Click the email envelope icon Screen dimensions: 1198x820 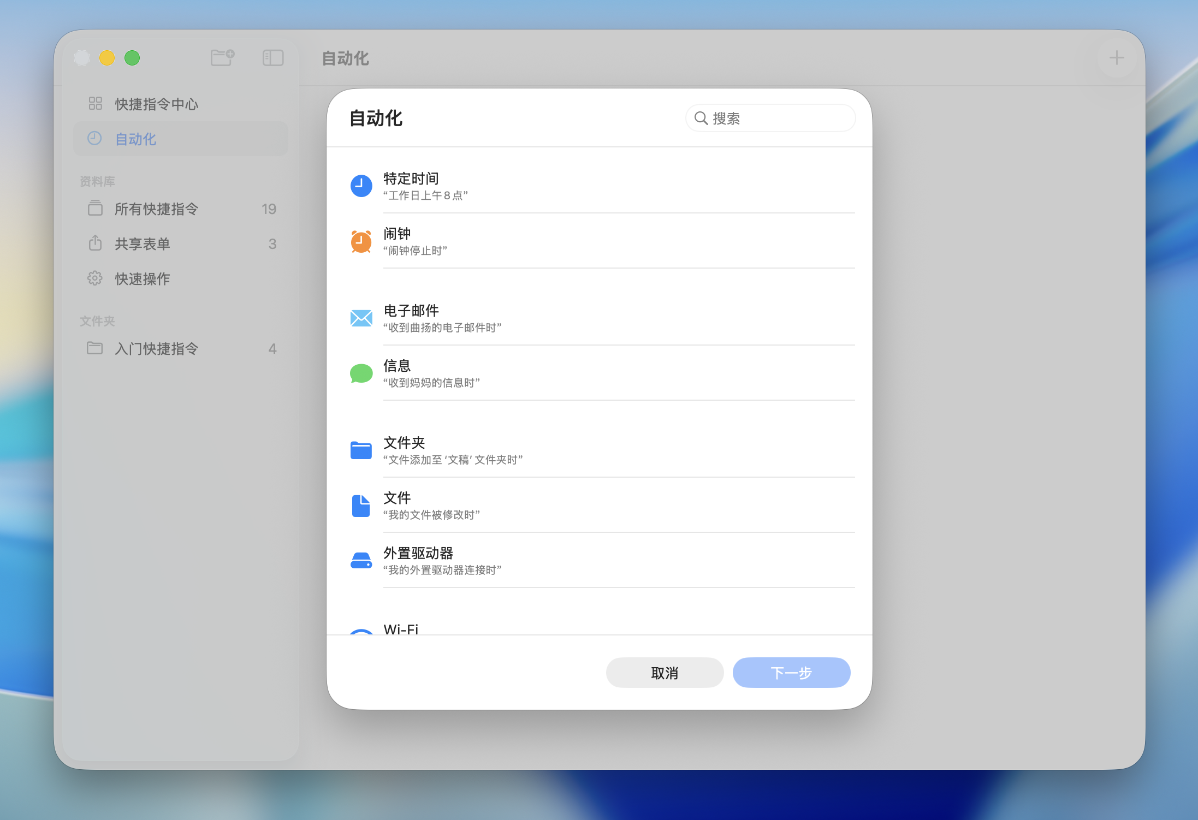361,318
